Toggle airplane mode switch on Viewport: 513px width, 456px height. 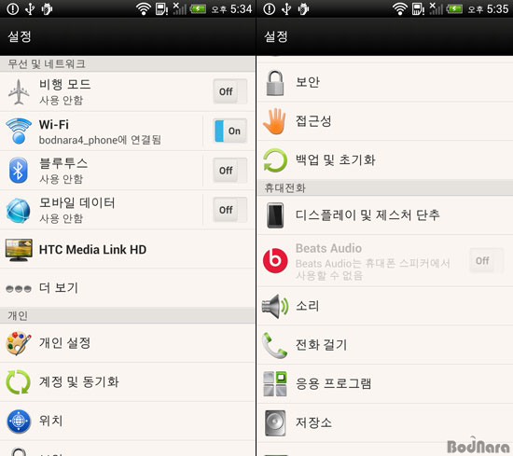(229, 91)
